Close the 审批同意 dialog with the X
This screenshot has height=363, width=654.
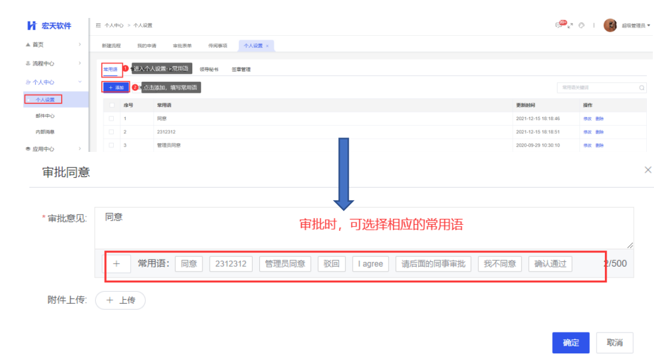[648, 170]
